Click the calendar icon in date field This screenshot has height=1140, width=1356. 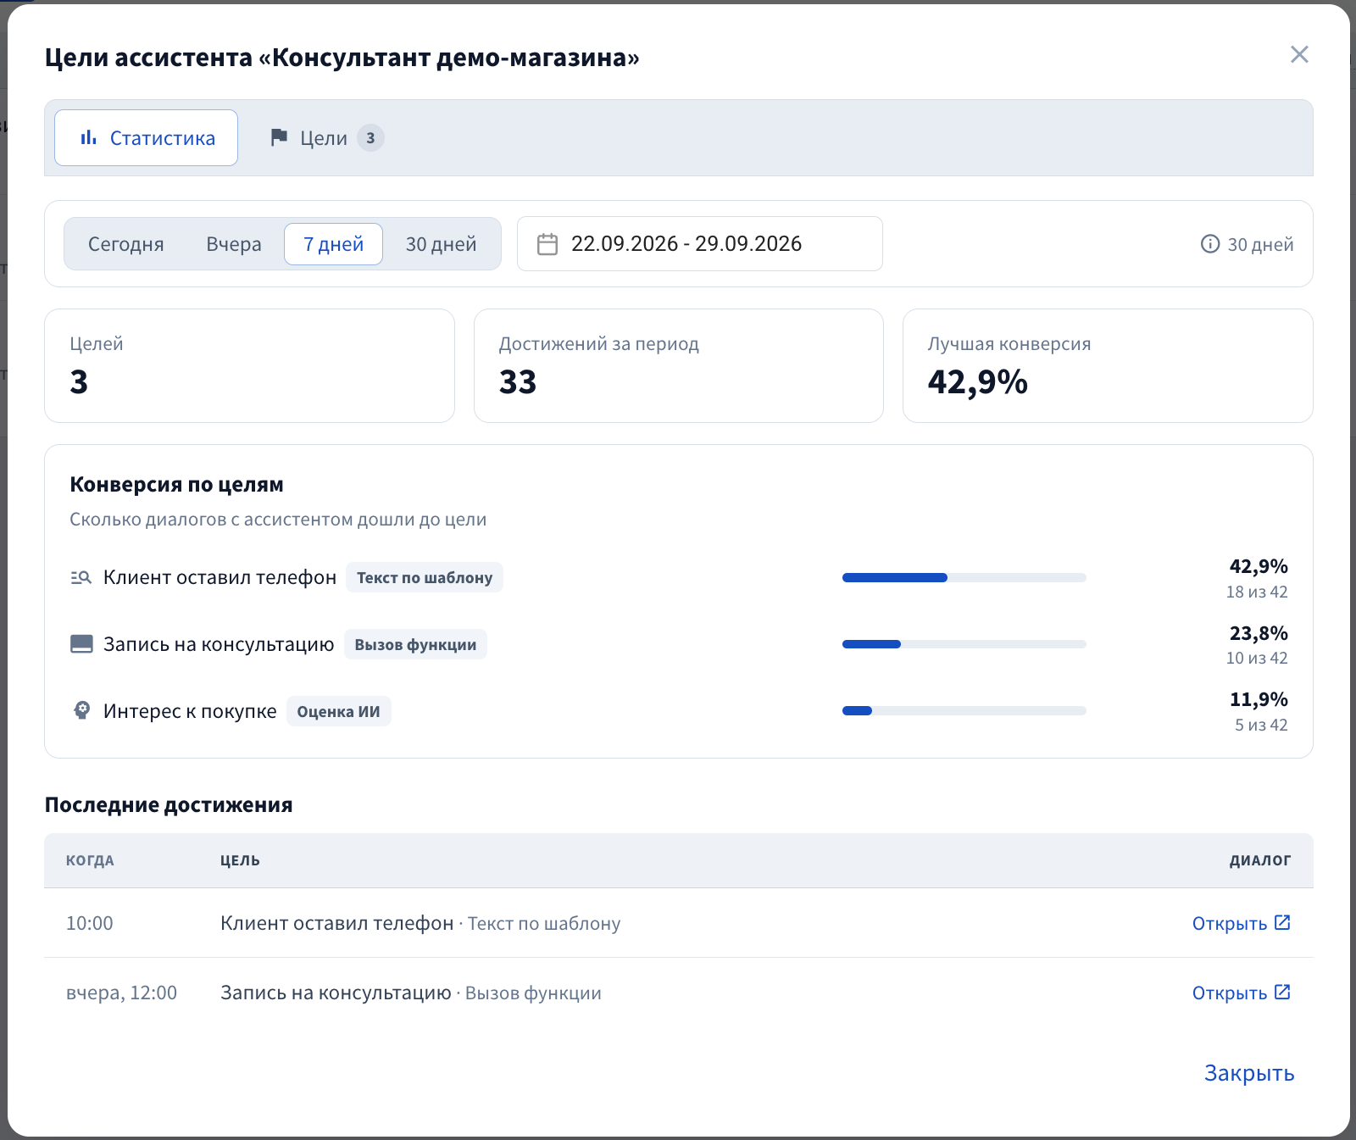coord(547,244)
